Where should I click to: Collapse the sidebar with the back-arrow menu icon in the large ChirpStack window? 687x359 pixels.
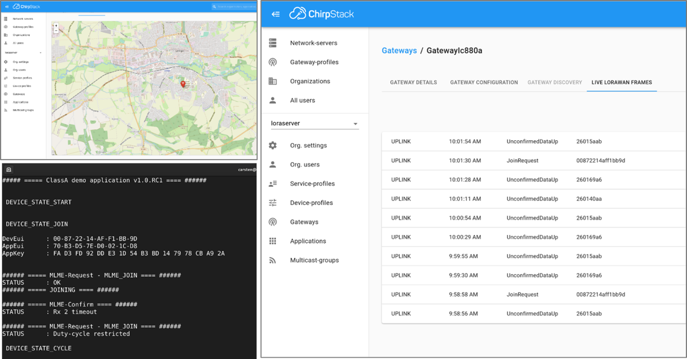point(275,14)
